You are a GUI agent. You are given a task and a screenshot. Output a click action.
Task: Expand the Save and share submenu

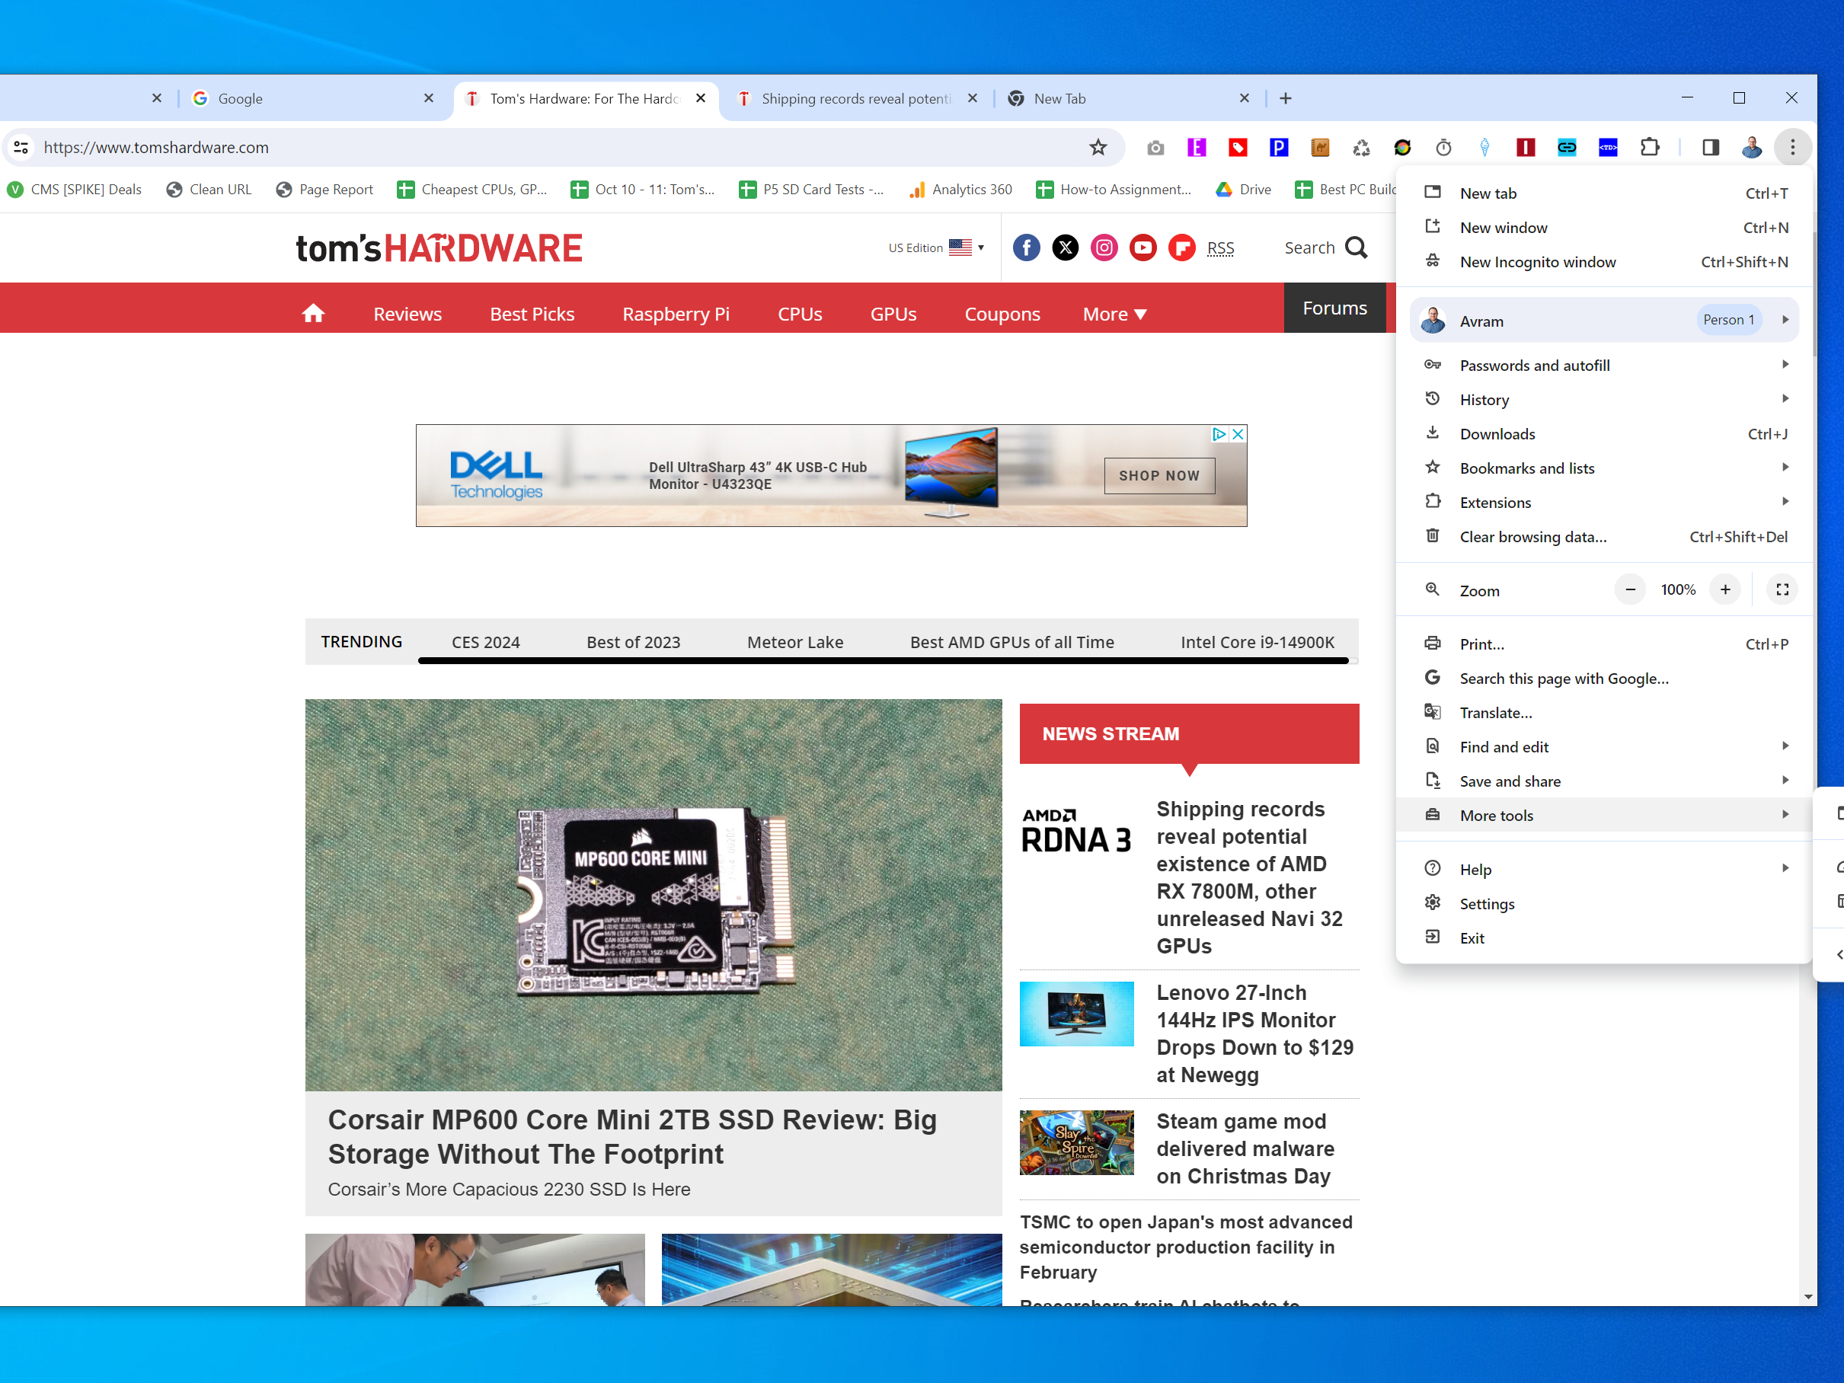coord(1605,781)
